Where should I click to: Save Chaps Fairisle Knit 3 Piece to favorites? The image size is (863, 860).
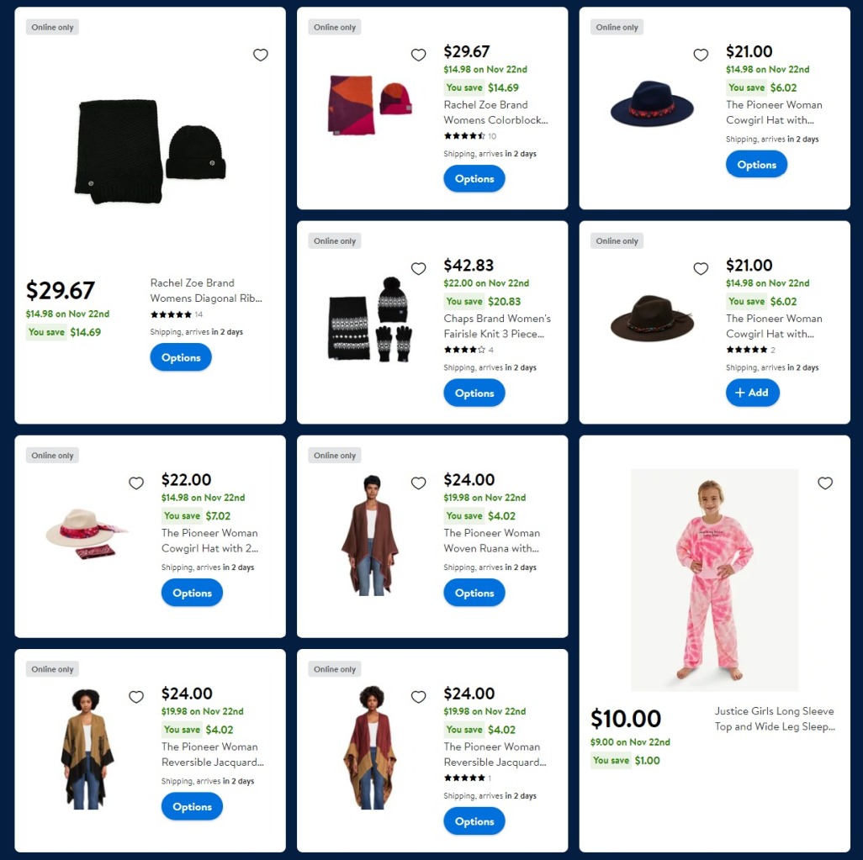point(418,268)
